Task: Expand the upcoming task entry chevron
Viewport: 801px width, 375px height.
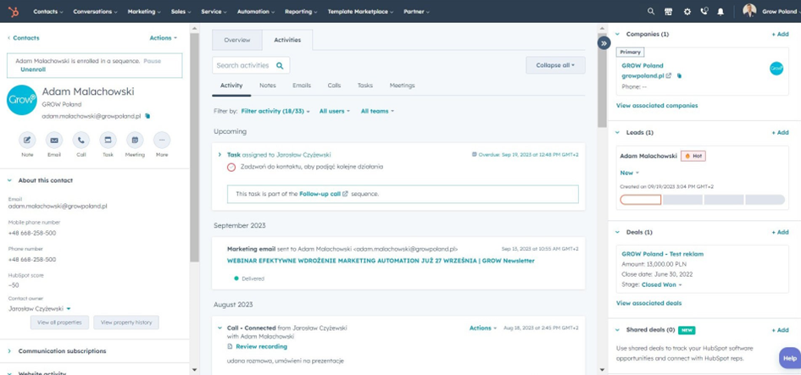Action: 220,155
